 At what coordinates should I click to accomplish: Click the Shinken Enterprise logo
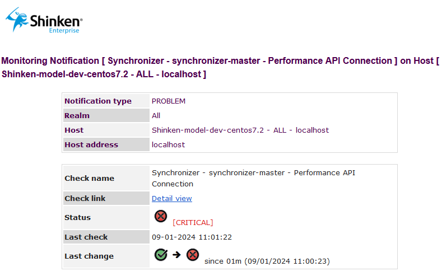[x=44, y=21]
